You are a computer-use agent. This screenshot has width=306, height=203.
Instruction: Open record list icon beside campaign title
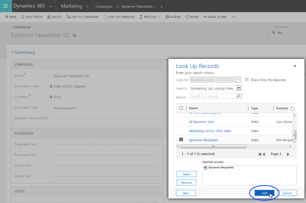coord(74,36)
